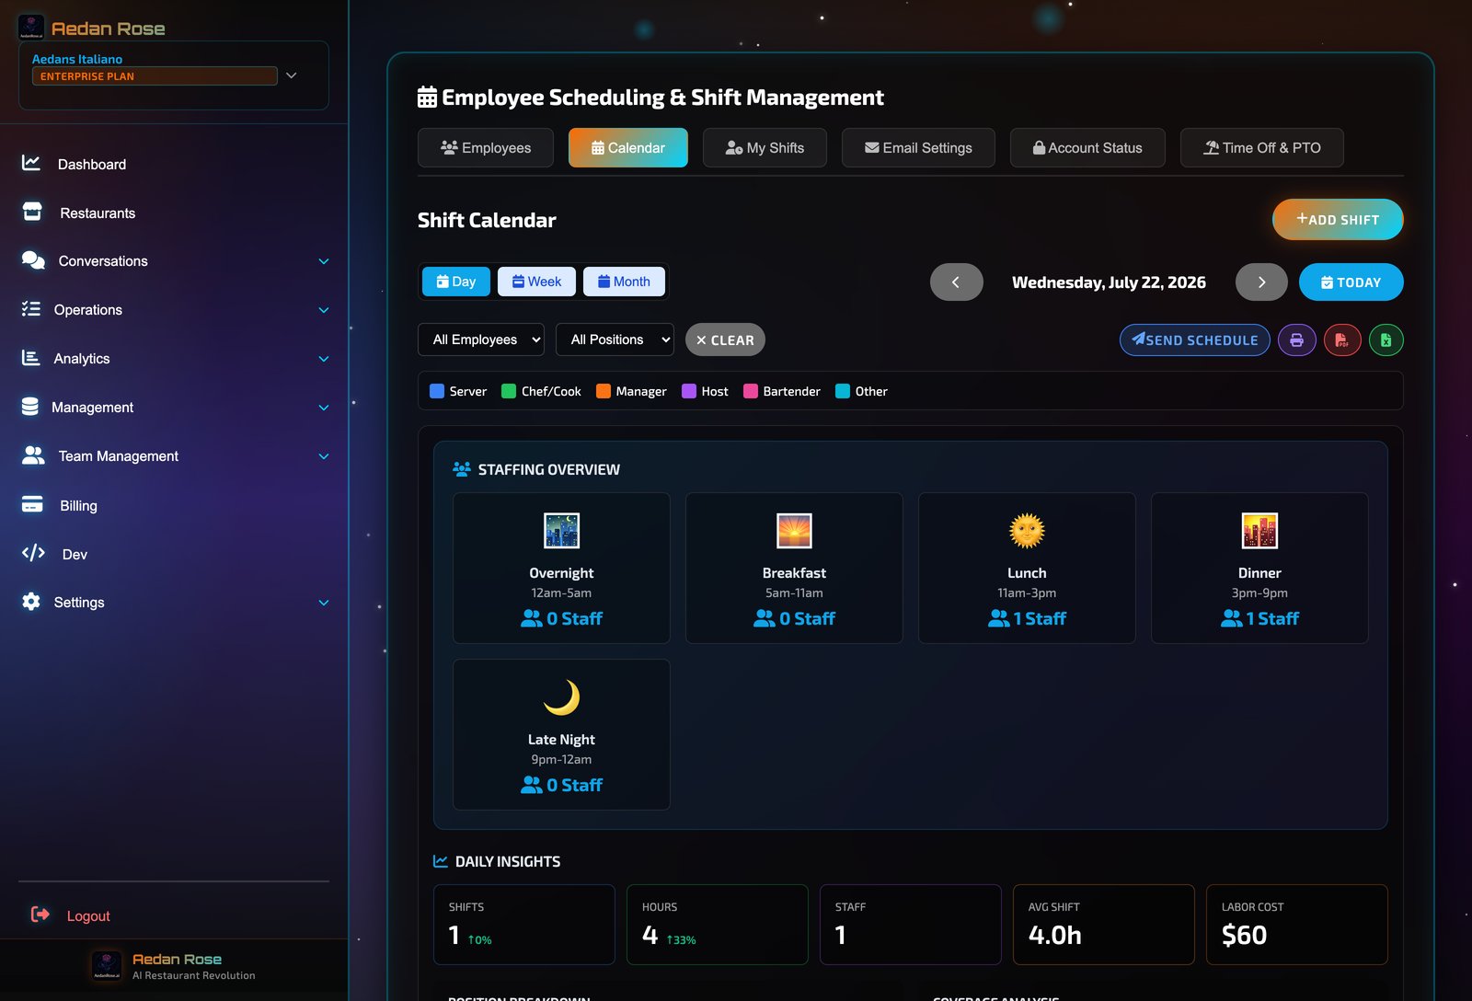
Task: Click the Operations checklist icon
Action: 31,309
